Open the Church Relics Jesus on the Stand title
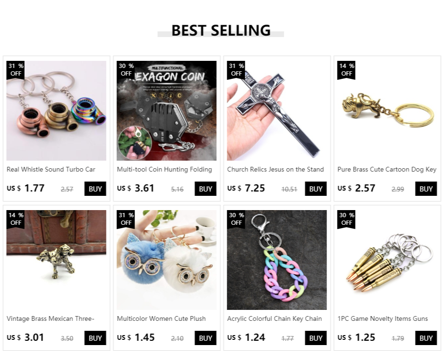Viewport: 443px width, 356px height. point(276,170)
